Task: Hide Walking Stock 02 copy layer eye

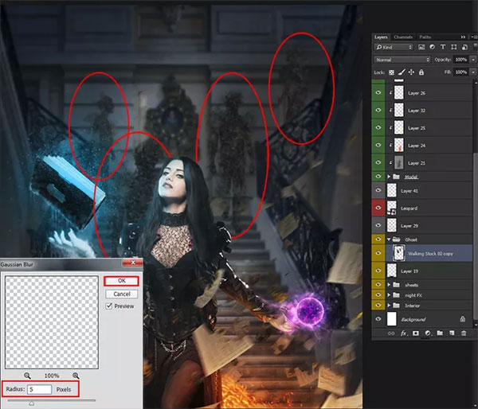Action: point(378,253)
